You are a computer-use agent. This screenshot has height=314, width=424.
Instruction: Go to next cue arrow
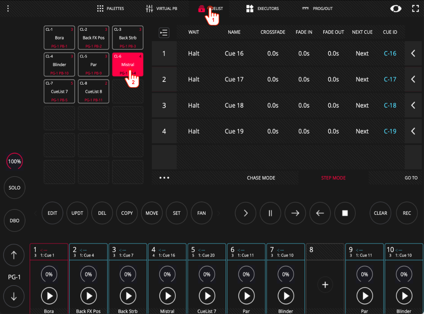295,213
